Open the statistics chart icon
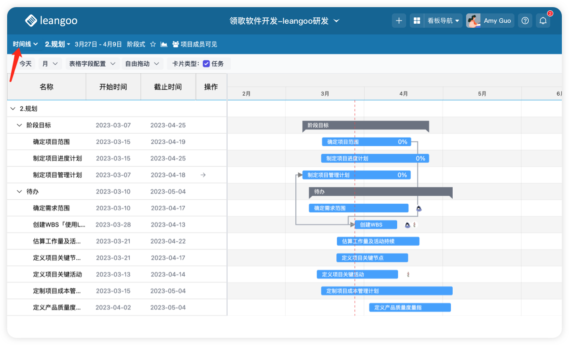This screenshot has width=569, height=345. pos(164,44)
